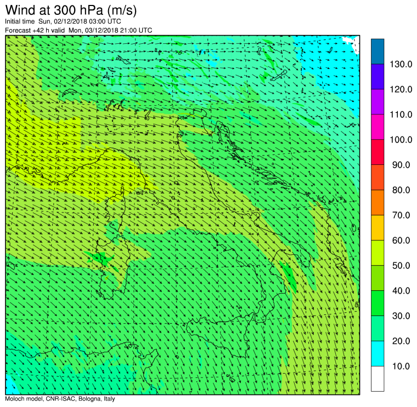The image size is (417, 407).
Task: Click the 120.0 colorbar label
Action: pyautogui.click(x=401, y=89)
